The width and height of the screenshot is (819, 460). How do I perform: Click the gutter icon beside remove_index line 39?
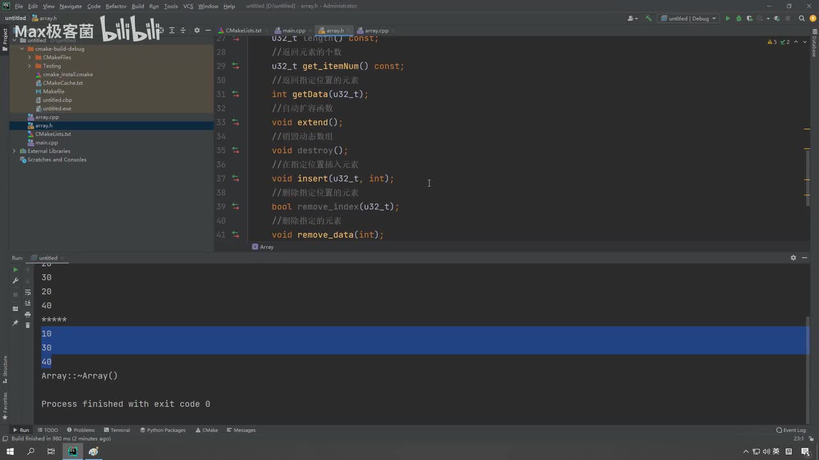click(x=235, y=206)
